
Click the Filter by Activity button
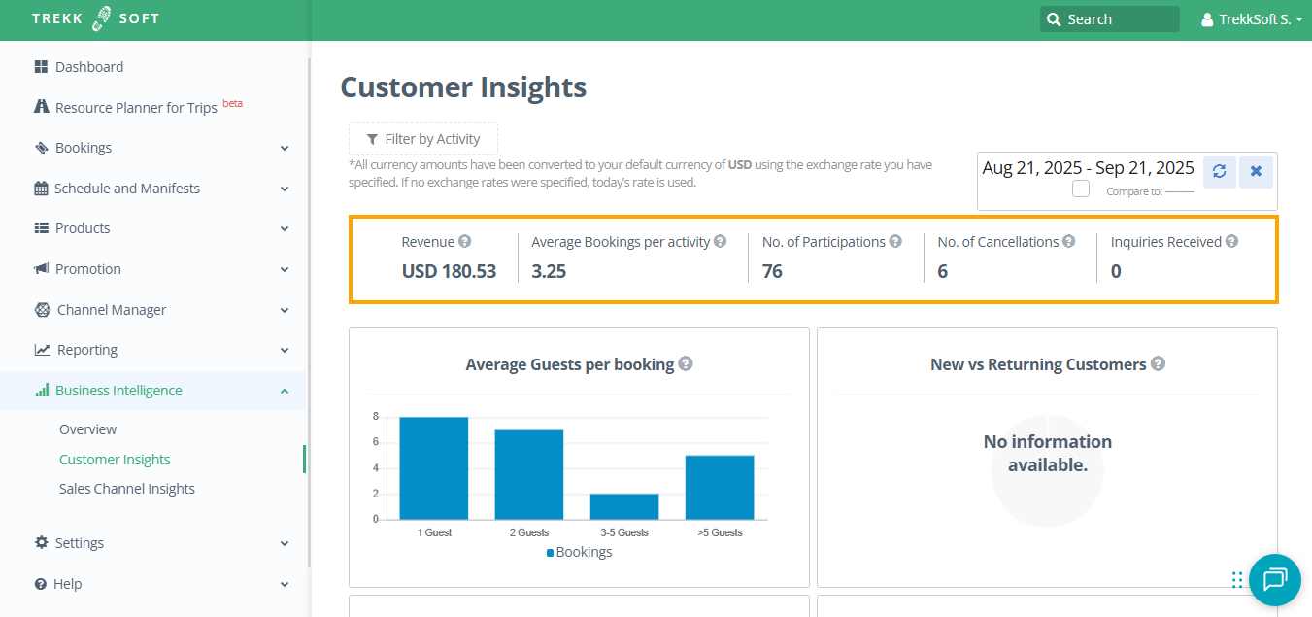pos(422,139)
